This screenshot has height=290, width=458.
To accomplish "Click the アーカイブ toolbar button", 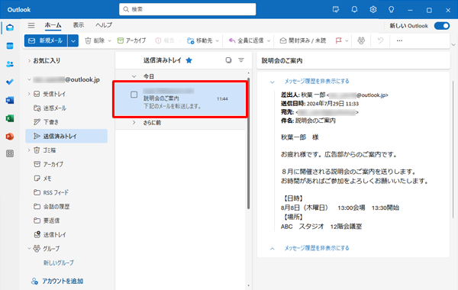I will [x=131, y=40].
